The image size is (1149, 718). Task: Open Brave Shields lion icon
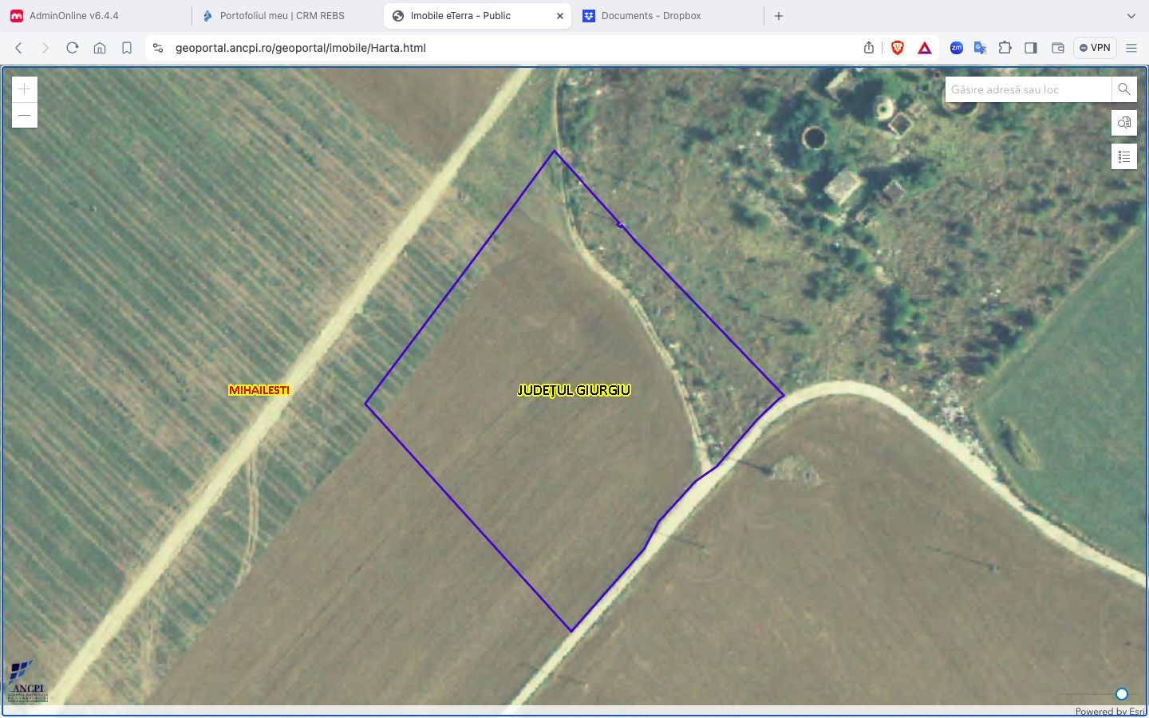(898, 48)
